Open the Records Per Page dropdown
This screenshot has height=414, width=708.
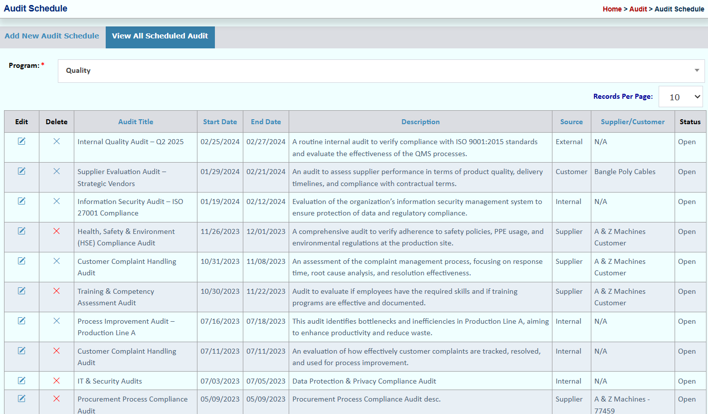pos(681,97)
